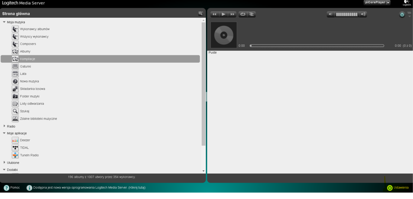Screen dimensions: 413x199
Task: Open the Composers icon
Action: coord(15,44)
